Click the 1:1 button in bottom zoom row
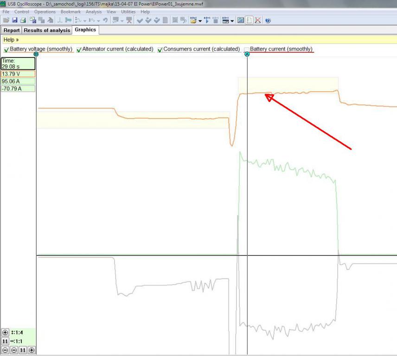Viewport: 397px width, 356px height. 23,350
